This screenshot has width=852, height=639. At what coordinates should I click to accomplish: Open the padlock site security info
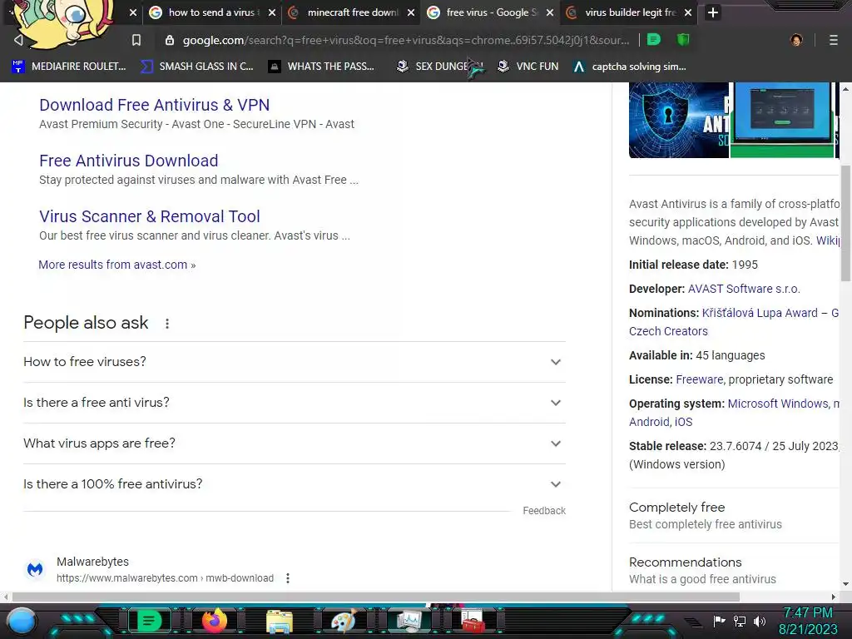pyautogui.click(x=170, y=40)
